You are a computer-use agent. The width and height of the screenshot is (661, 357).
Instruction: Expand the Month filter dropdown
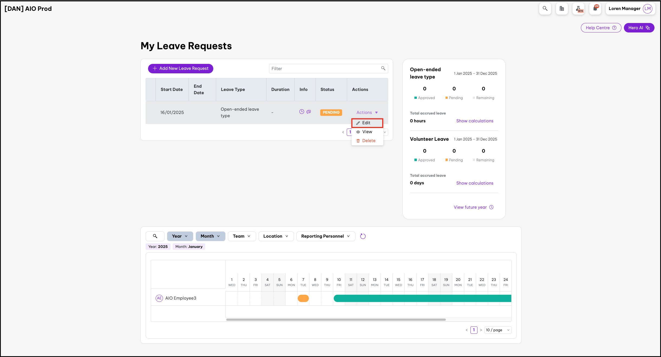(210, 236)
